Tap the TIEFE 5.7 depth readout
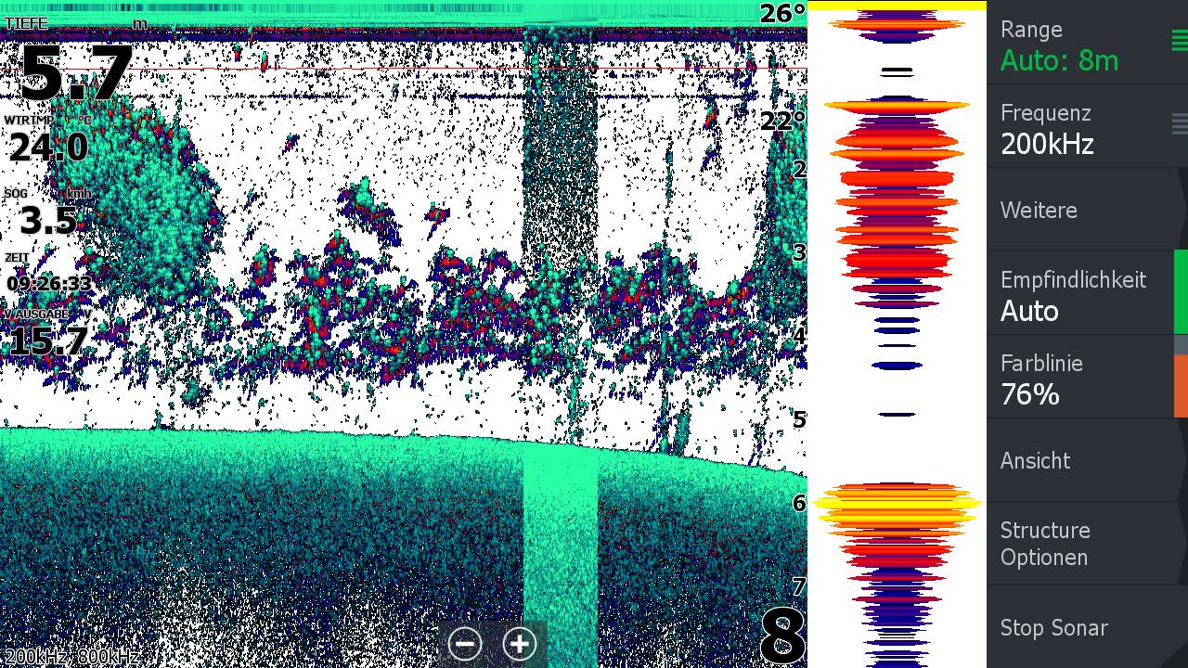Image resolution: width=1188 pixels, height=668 pixels. 76,67
